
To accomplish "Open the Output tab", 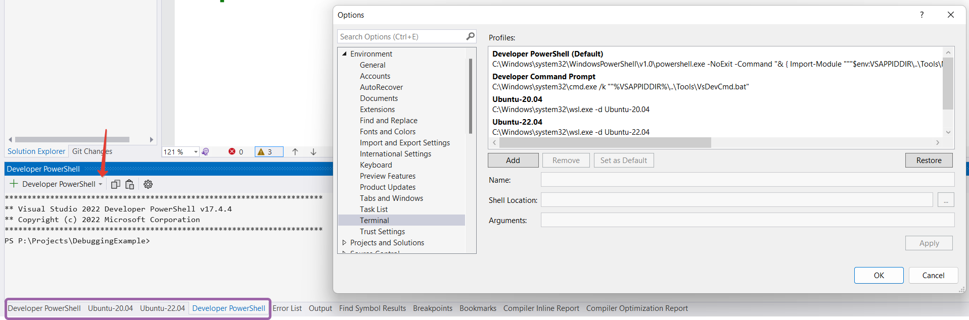I will 320,308.
